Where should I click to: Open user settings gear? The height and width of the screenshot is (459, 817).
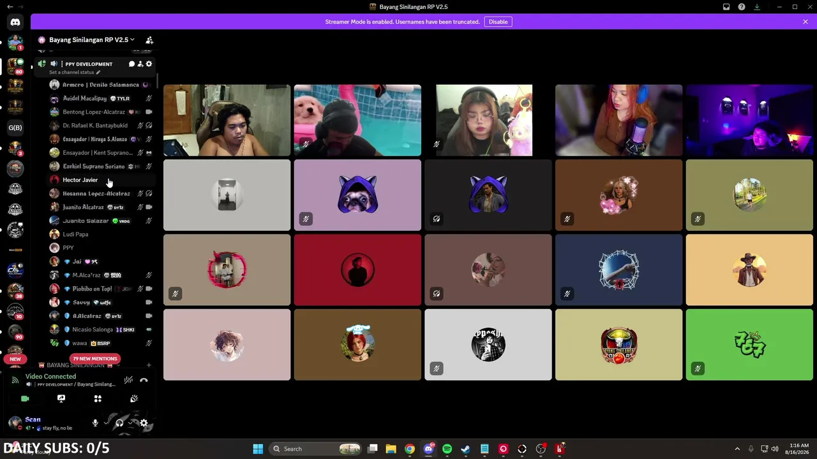tap(144, 423)
